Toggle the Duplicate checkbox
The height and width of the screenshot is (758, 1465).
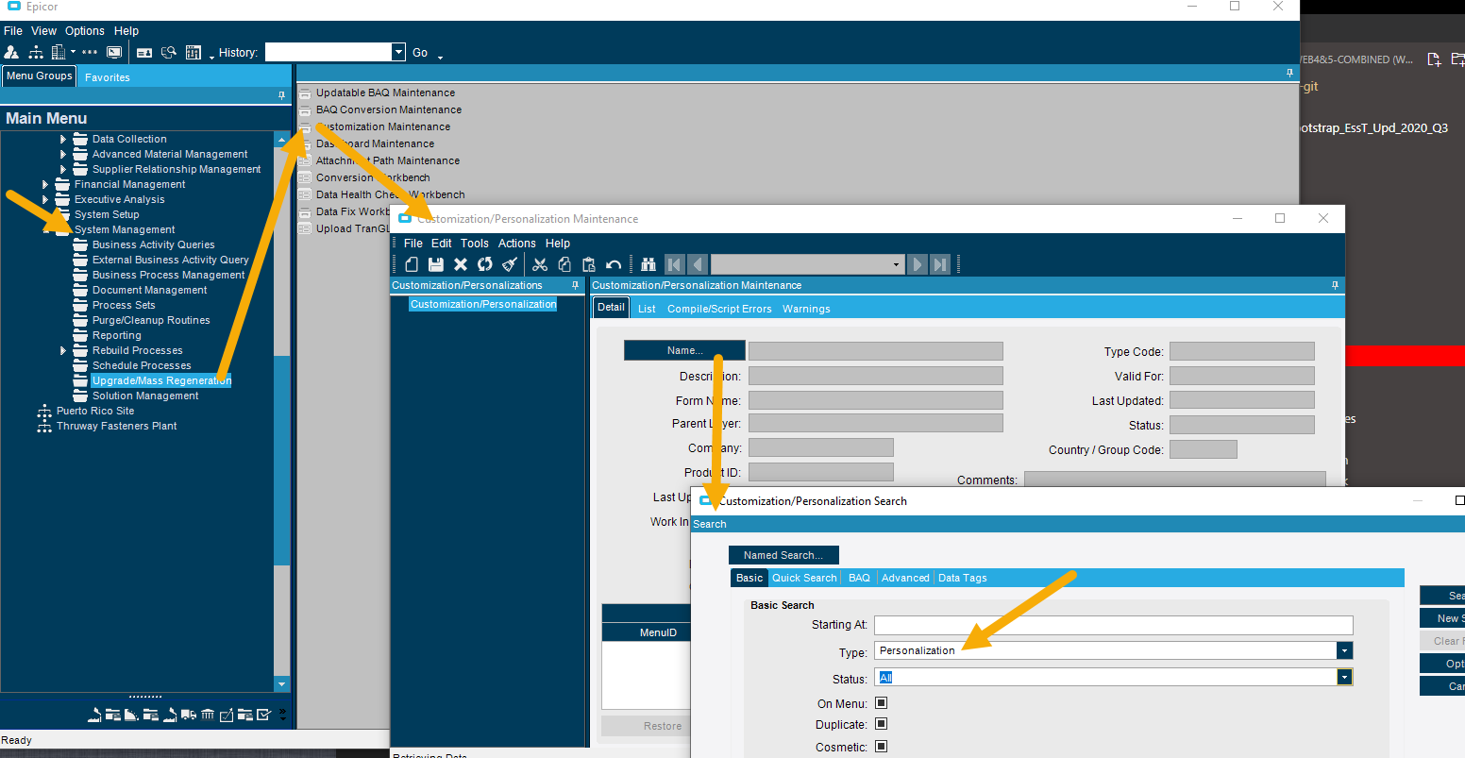[881, 724]
